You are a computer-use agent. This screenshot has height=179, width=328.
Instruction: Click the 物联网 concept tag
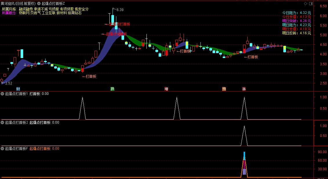24,13
